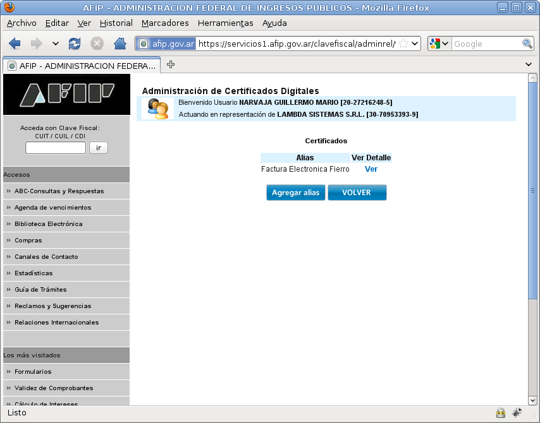Click the 'Accesos' section header

(66, 175)
